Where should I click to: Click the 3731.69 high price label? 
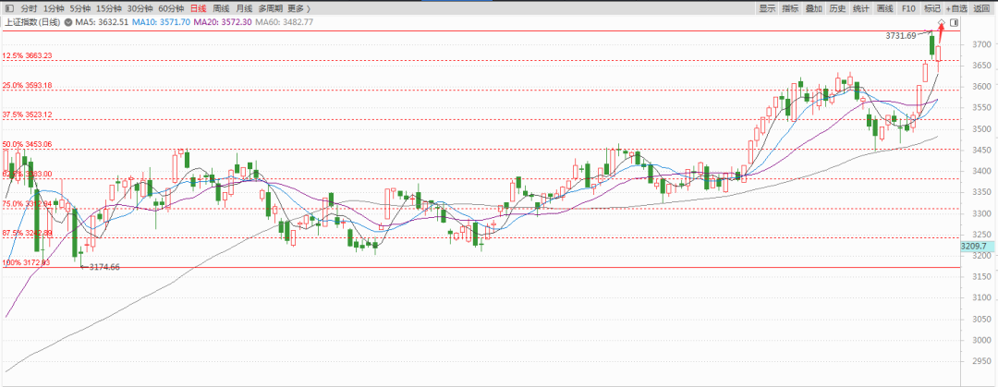point(900,35)
